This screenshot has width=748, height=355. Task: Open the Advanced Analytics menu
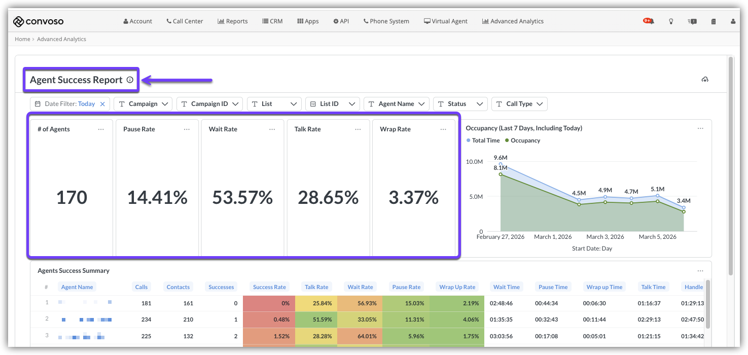coord(513,21)
